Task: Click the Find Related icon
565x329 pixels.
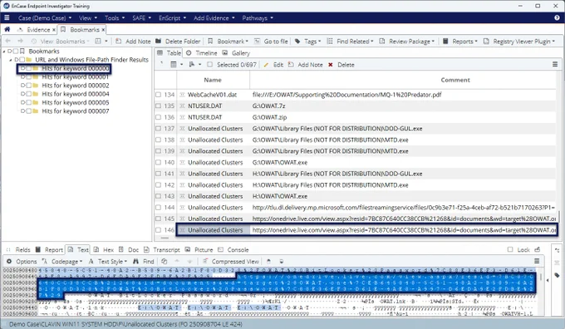Action: (x=330, y=41)
